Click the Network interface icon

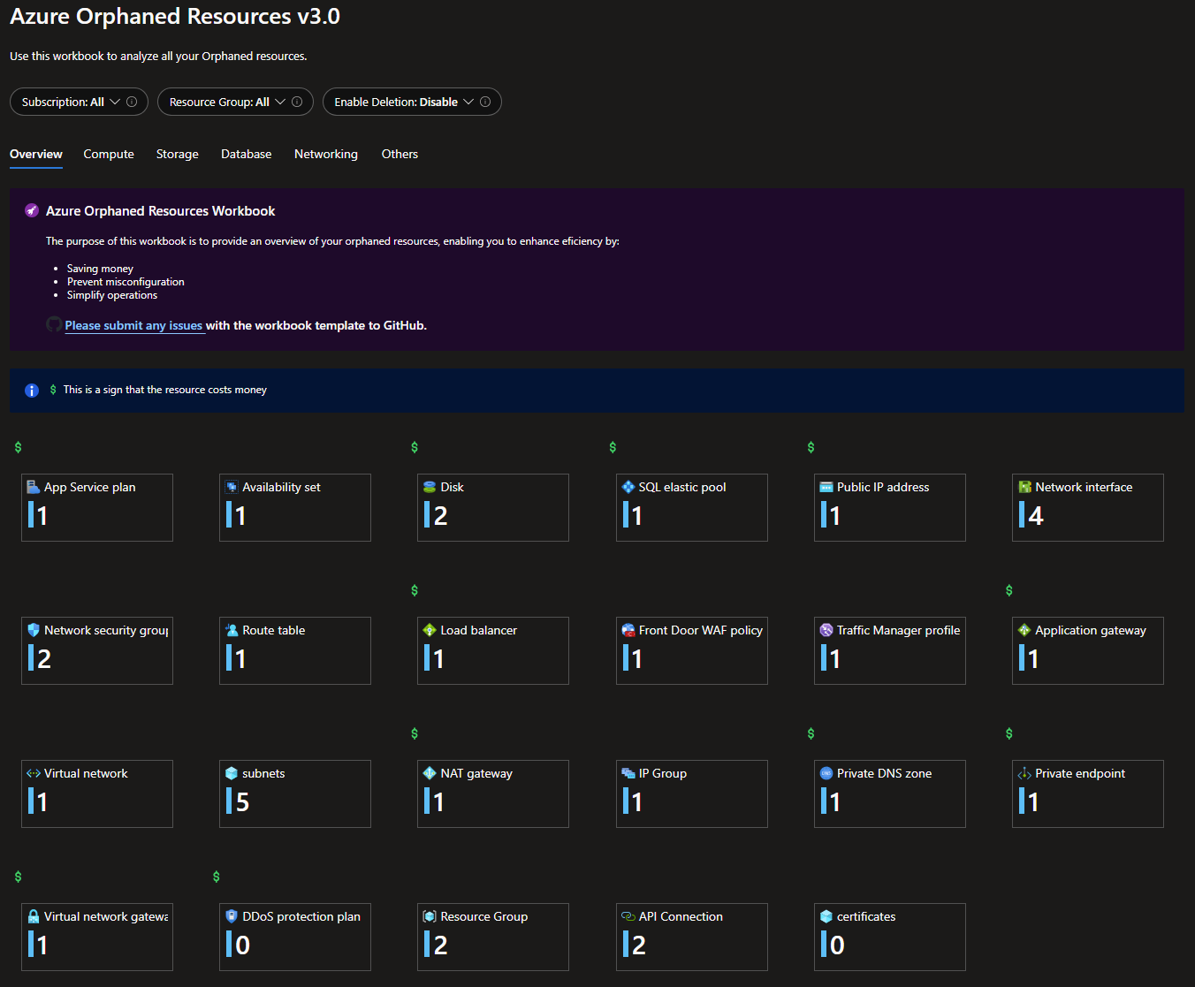[x=1024, y=486]
